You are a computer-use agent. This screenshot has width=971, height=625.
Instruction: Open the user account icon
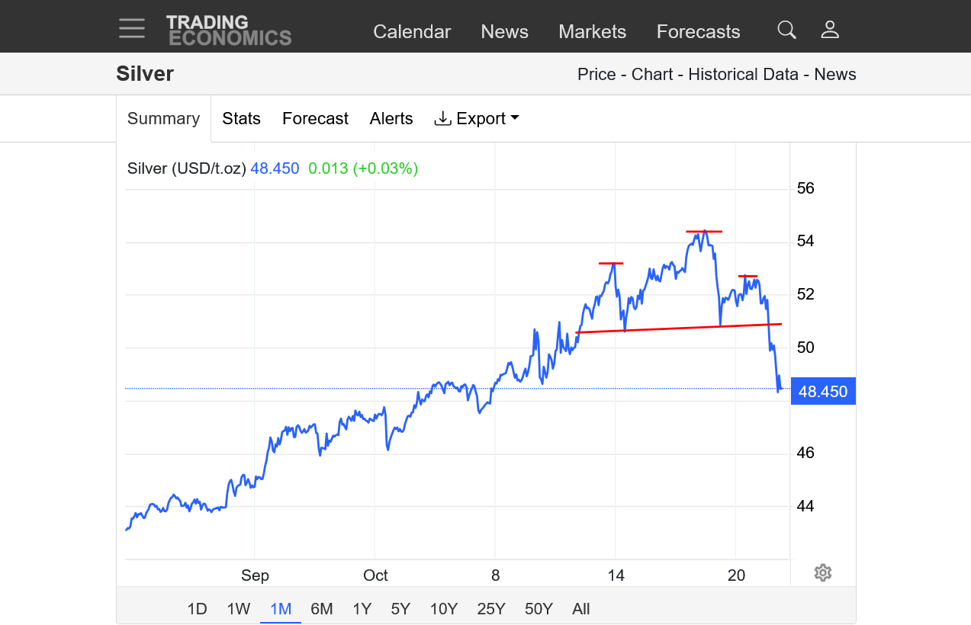pos(830,30)
